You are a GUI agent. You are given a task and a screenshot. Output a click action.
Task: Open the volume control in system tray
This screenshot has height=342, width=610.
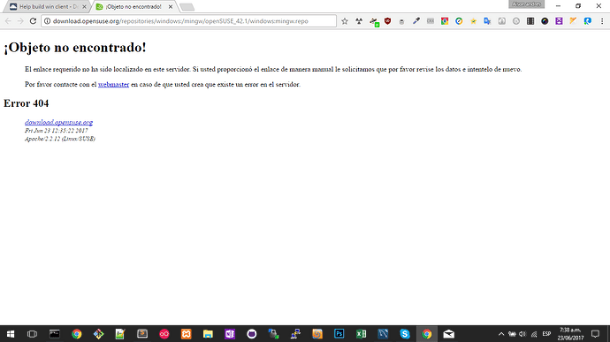coord(522,334)
